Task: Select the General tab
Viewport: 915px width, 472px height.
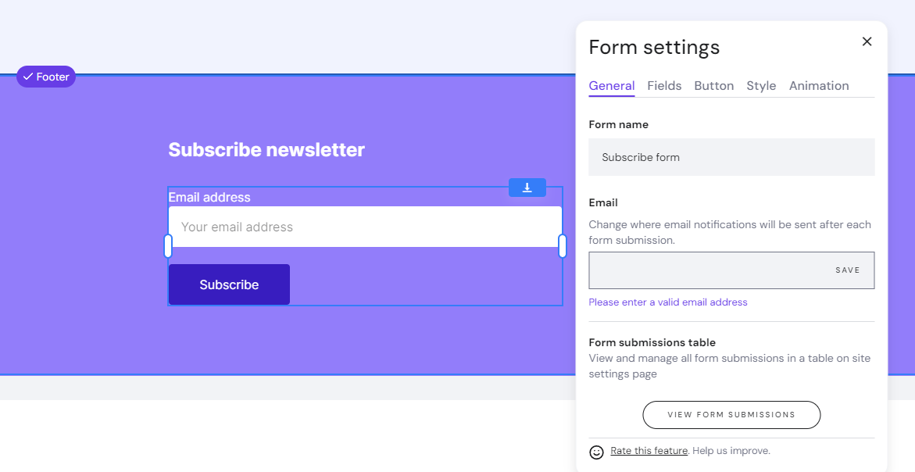Action: coord(612,86)
